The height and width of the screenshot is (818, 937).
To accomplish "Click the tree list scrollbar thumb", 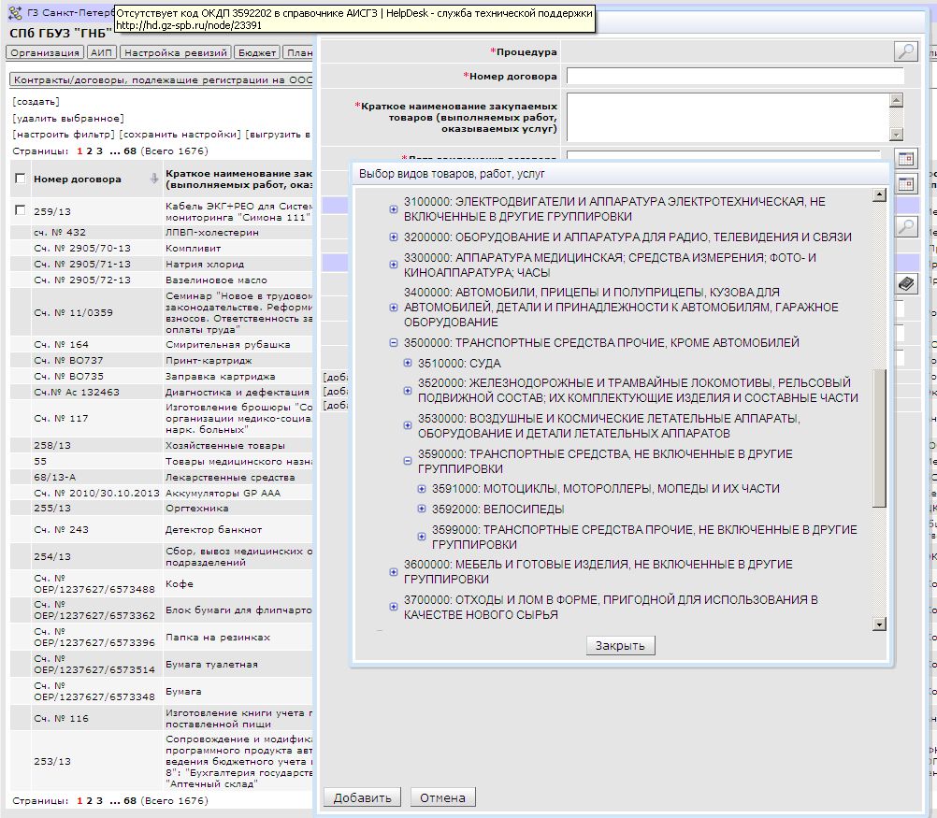I will tap(878, 438).
